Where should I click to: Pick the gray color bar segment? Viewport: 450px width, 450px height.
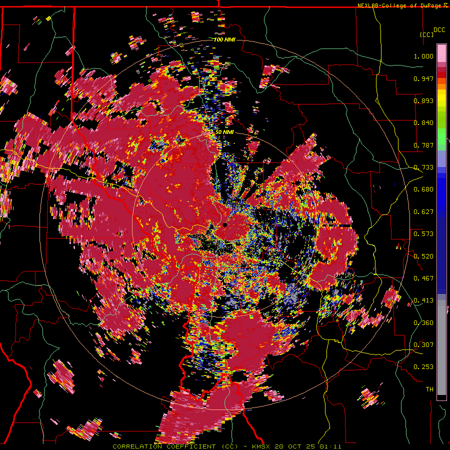[x=441, y=347]
